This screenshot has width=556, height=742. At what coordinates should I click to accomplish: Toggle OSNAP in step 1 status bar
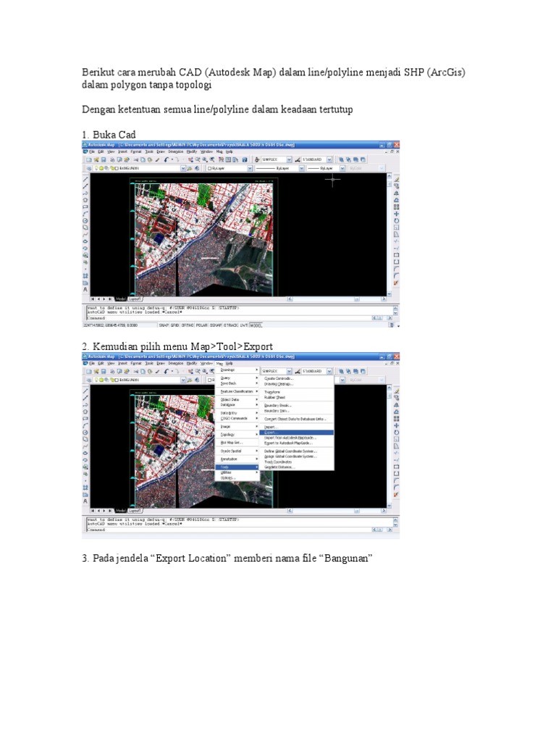pyautogui.click(x=216, y=325)
